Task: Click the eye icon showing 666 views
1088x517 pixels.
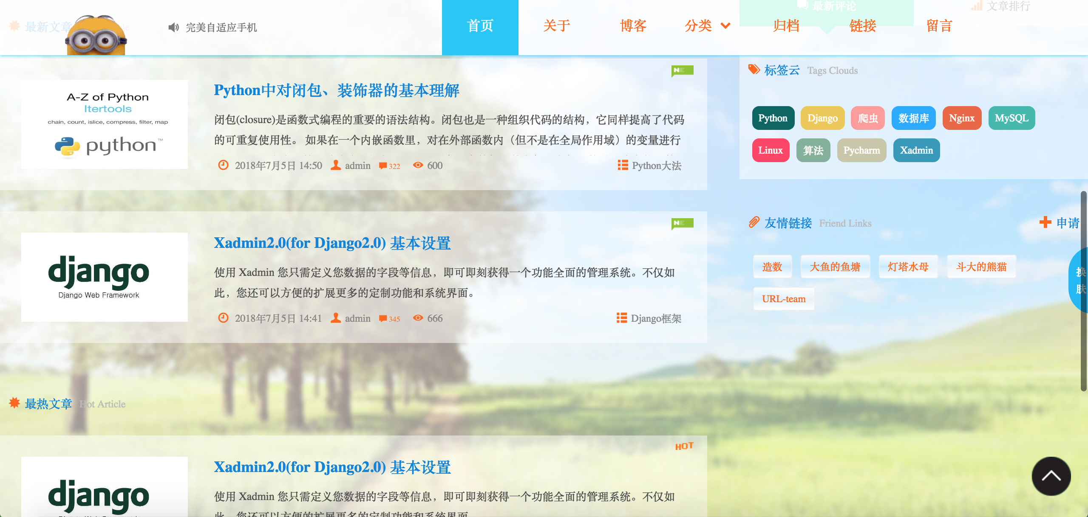Action: point(418,318)
